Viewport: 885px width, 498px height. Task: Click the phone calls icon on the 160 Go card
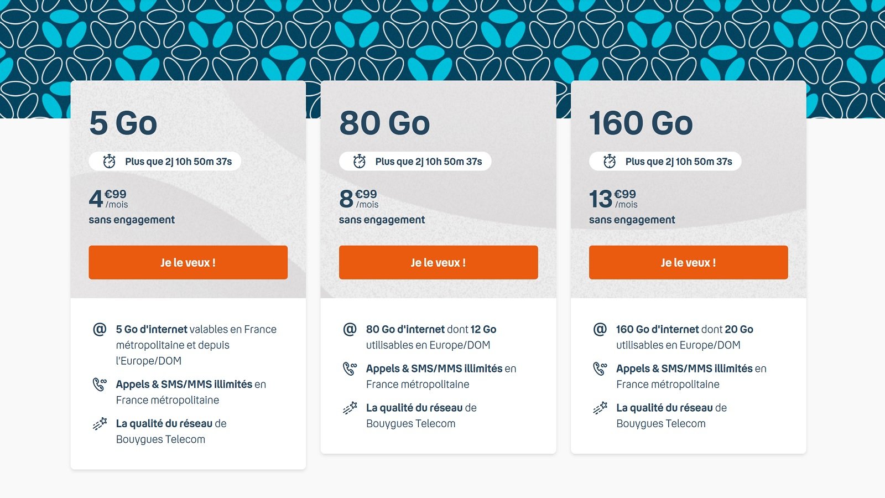[x=600, y=367]
